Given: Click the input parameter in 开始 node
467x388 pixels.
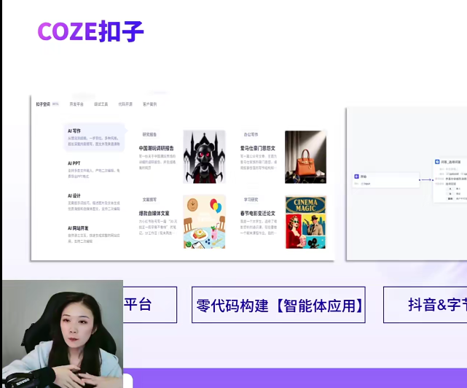Looking at the screenshot, I should point(366,184).
